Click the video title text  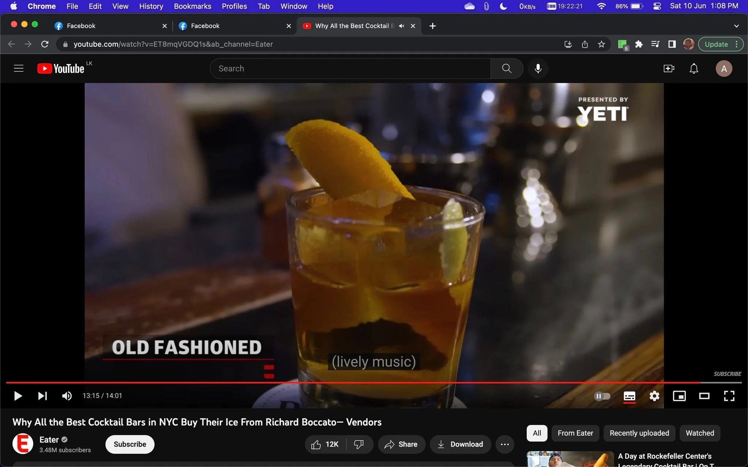click(197, 422)
